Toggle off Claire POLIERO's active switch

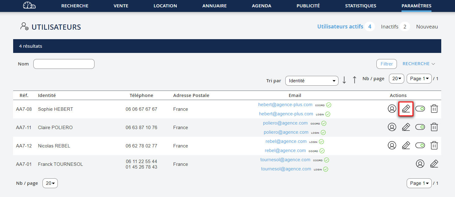(x=420, y=127)
